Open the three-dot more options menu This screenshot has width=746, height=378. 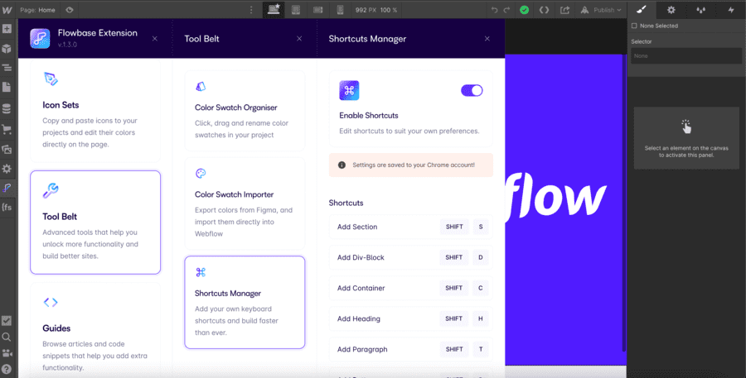click(x=252, y=9)
